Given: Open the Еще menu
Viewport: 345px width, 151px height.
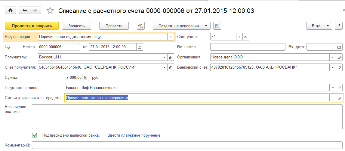Looking at the screenshot, I should 319,26.
